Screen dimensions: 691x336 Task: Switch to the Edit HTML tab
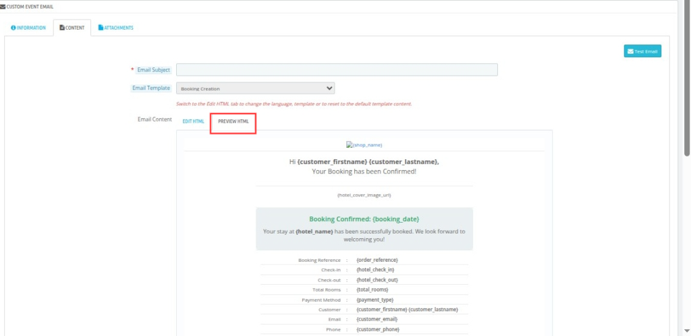[x=193, y=121]
